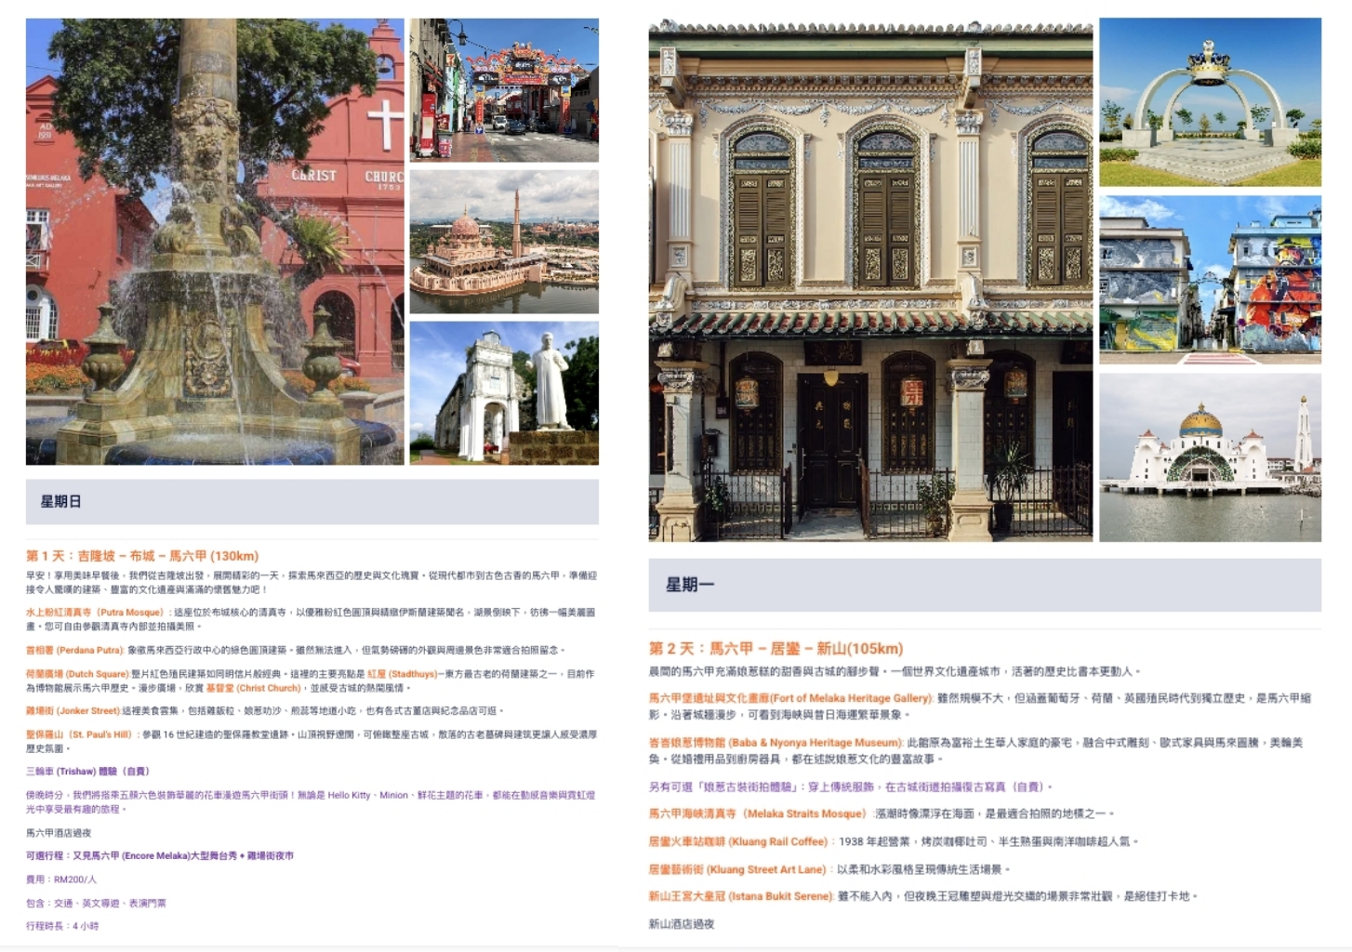This screenshot has width=1352, height=952.
Task: Click the 1938 年起營業 coffee description
Action: 987,841
